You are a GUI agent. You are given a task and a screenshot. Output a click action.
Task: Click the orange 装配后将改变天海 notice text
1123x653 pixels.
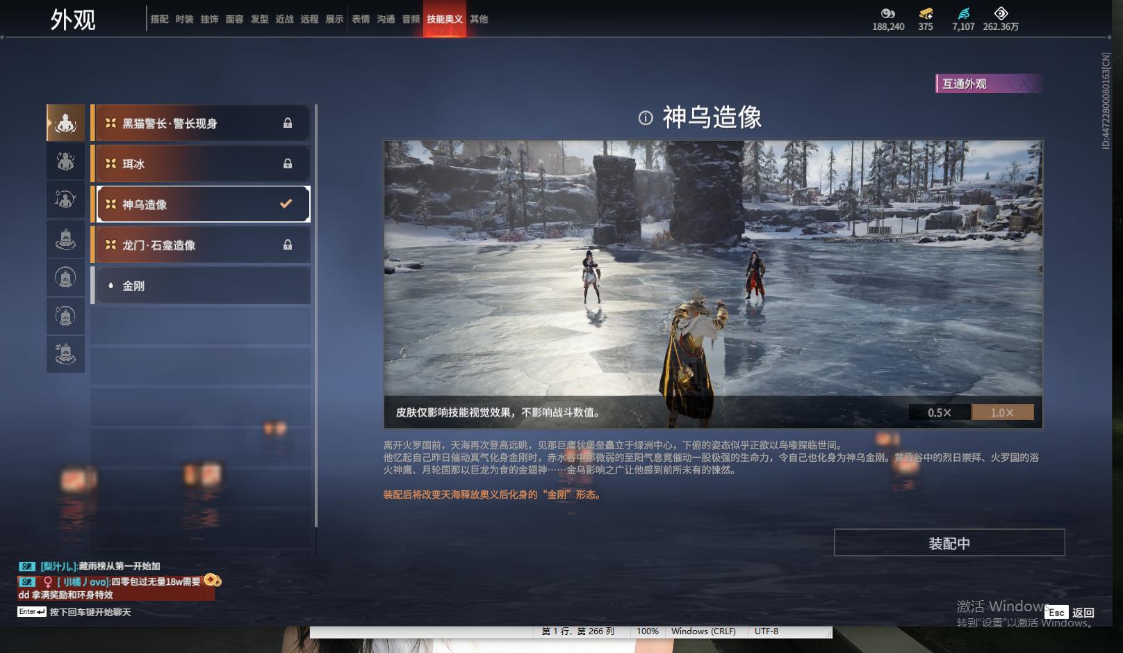[x=492, y=494]
